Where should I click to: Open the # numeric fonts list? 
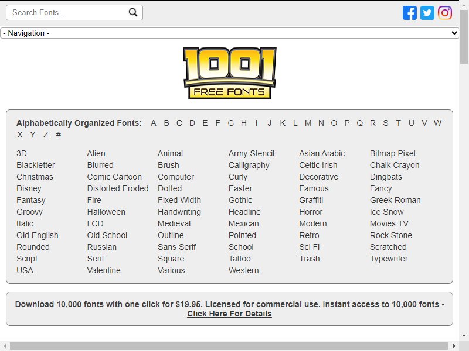(x=59, y=135)
